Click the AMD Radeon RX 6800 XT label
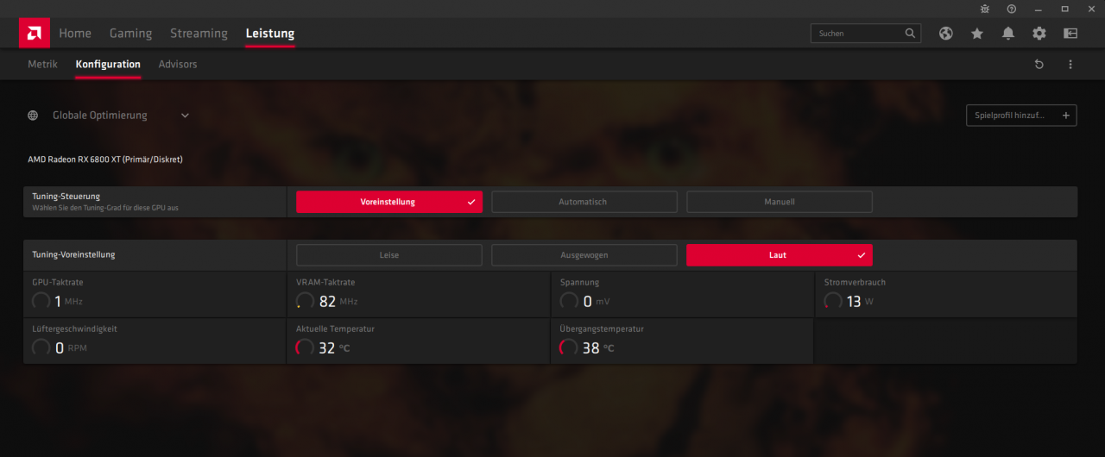Viewport: 1105px width, 457px height. (x=105, y=160)
